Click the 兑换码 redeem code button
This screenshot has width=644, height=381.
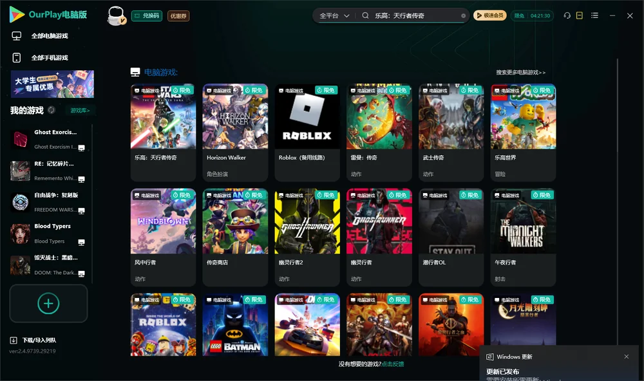click(x=147, y=16)
